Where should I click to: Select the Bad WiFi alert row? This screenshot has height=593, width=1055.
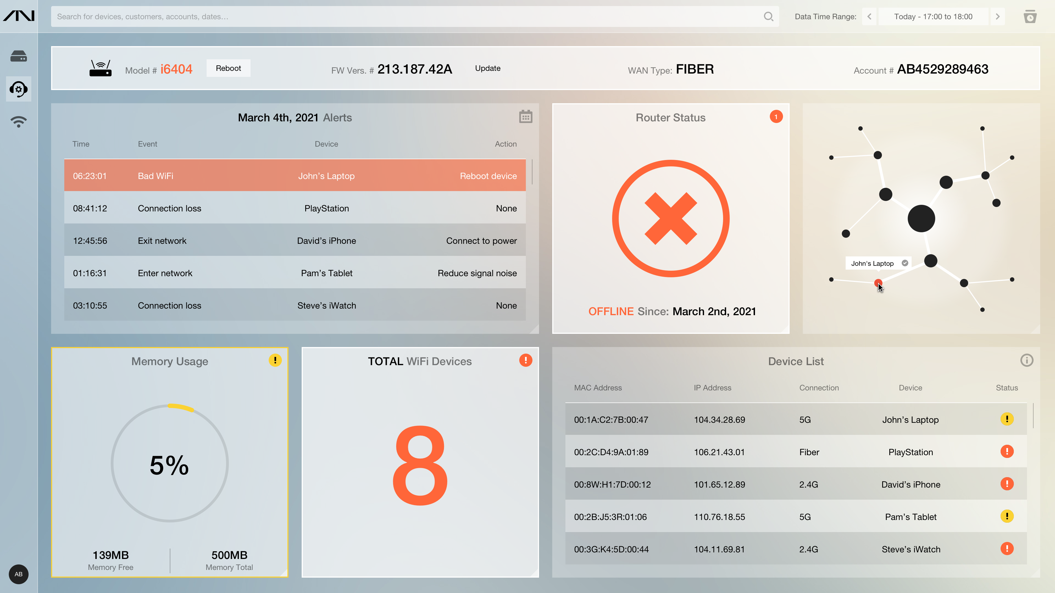click(x=295, y=176)
